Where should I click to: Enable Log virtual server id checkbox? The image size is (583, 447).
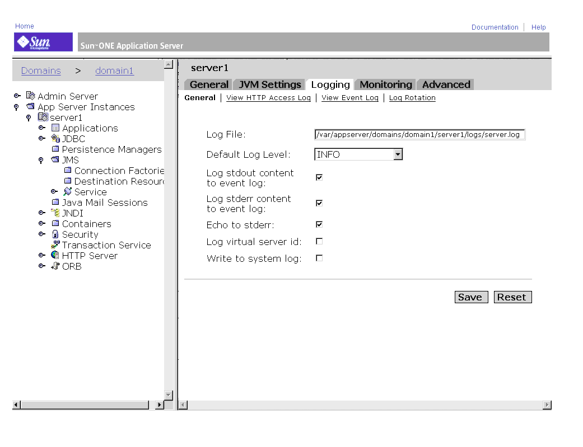(x=319, y=242)
